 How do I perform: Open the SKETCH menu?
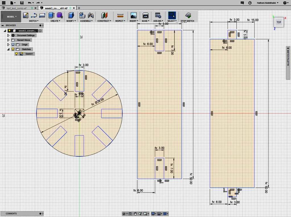point(34,21)
